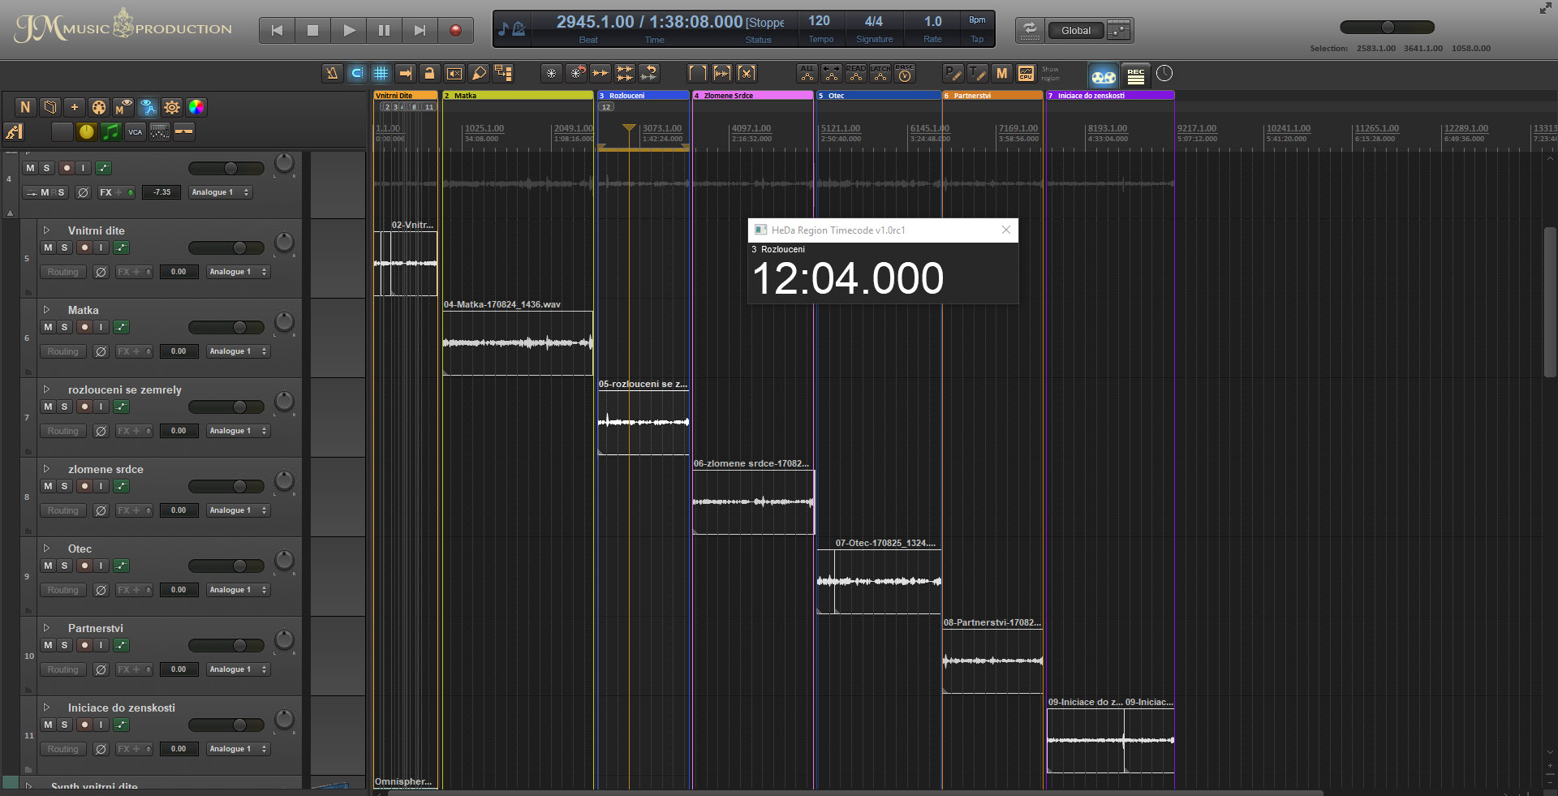This screenshot has width=1558, height=796.
Task: Select the Otec region tab
Action: 879,96
